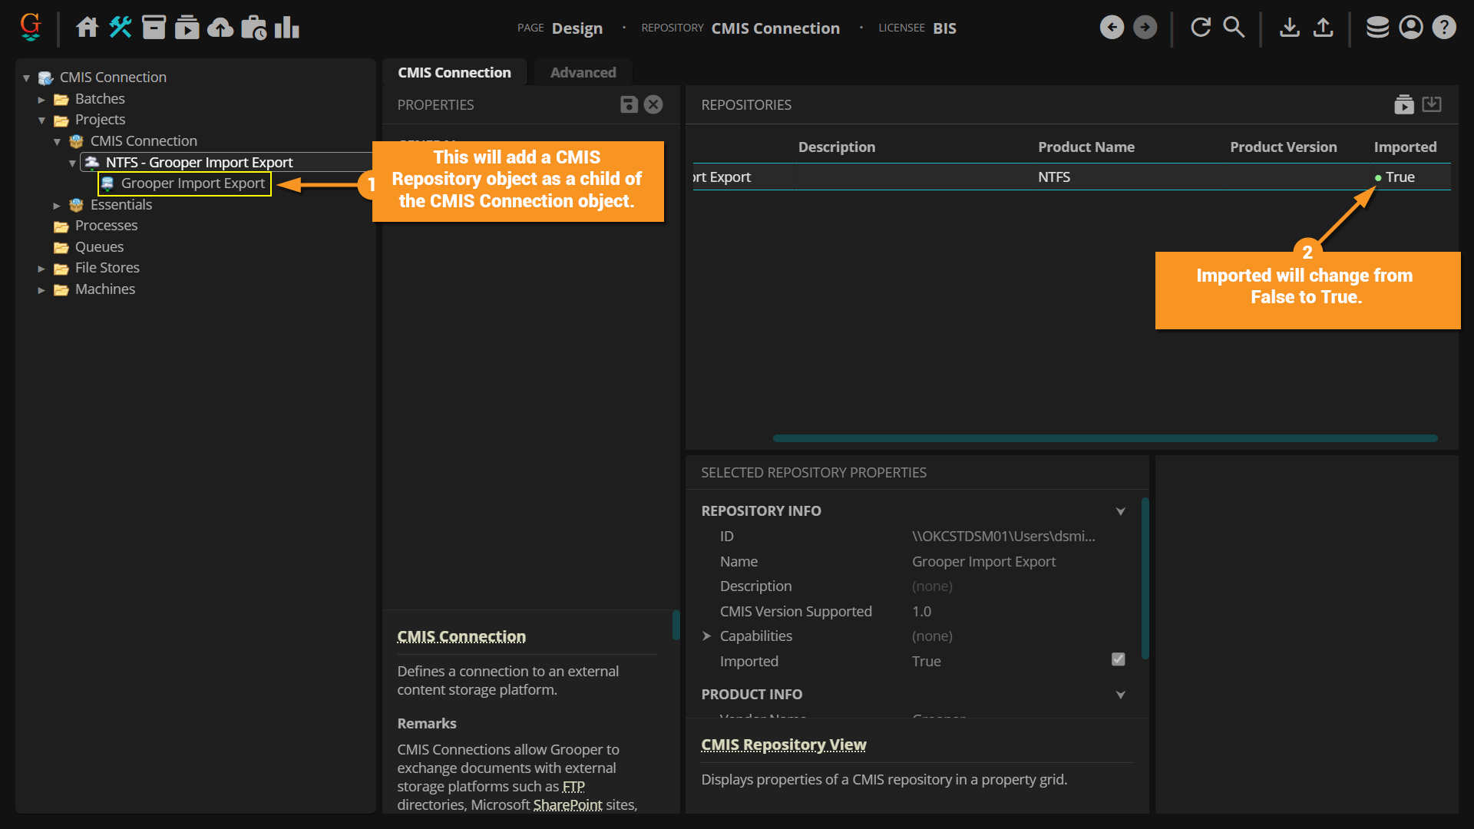Click the search magnifier icon
This screenshot has width=1474, height=829.
click(x=1234, y=28)
